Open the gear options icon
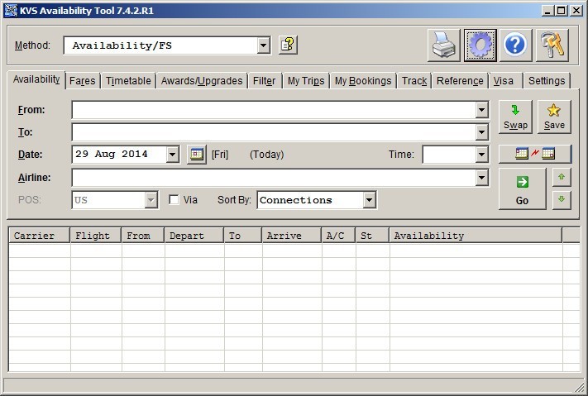This screenshot has height=396, width=588. click(x=480, y=45)
